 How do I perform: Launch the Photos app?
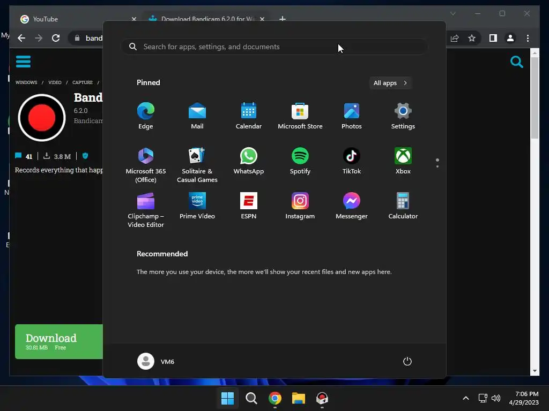352,116
